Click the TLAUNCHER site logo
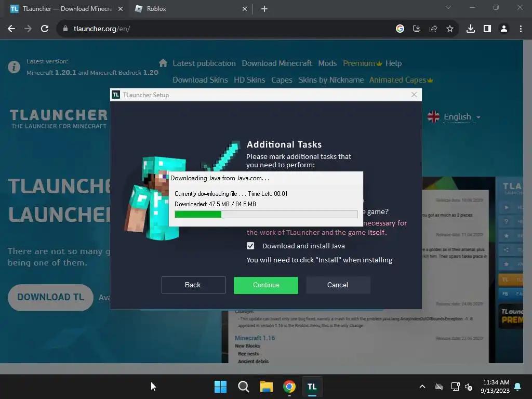Screen dimensions: 532x399 pos(59,119)
